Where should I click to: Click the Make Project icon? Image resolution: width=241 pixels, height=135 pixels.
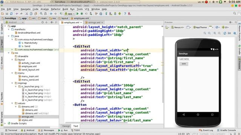tap(61, 13)
